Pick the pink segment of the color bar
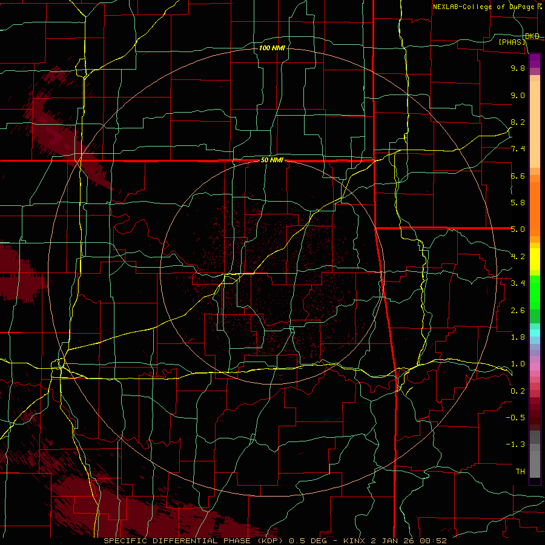 535,367
